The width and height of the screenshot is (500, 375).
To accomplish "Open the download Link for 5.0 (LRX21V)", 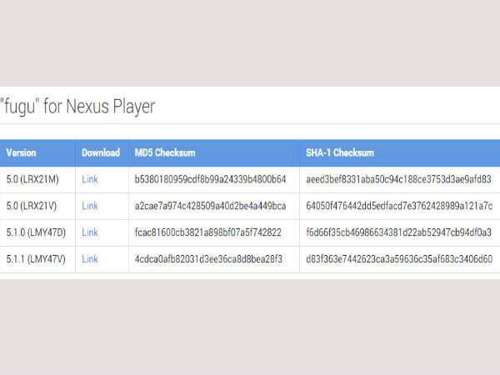I will [90, 206].
